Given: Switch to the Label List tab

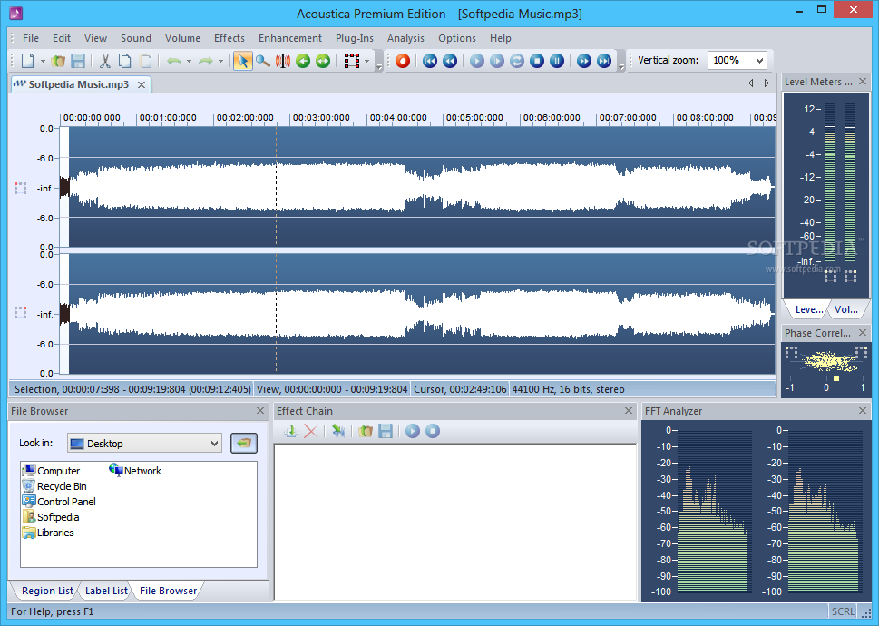Looking at the screenshot, I should click(x=106, y=591).
